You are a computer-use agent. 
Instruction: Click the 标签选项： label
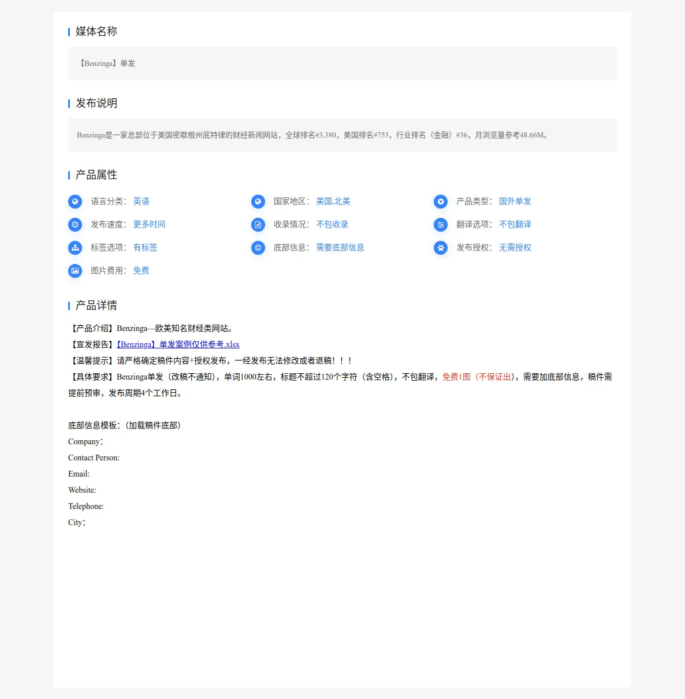coord(109,247)
